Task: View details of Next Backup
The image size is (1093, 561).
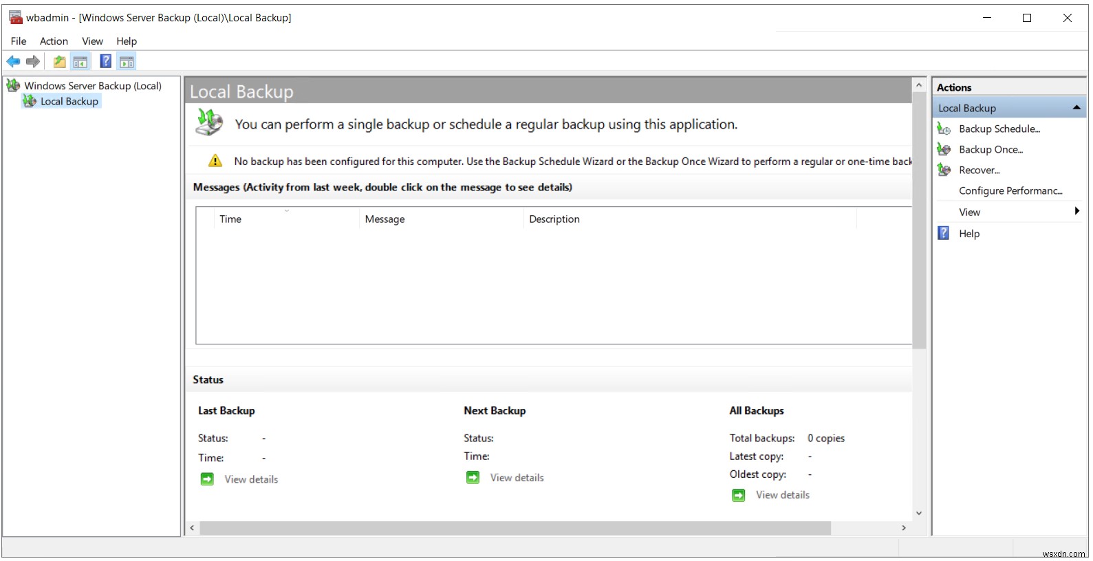Action: click(517, 477)
